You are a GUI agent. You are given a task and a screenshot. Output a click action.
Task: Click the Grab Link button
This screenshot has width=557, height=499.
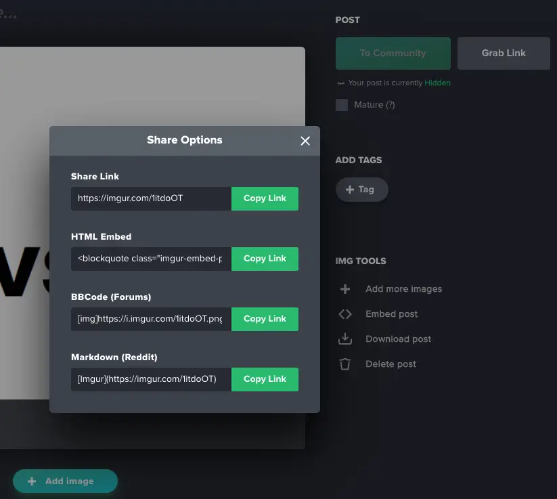coord(504,53)
